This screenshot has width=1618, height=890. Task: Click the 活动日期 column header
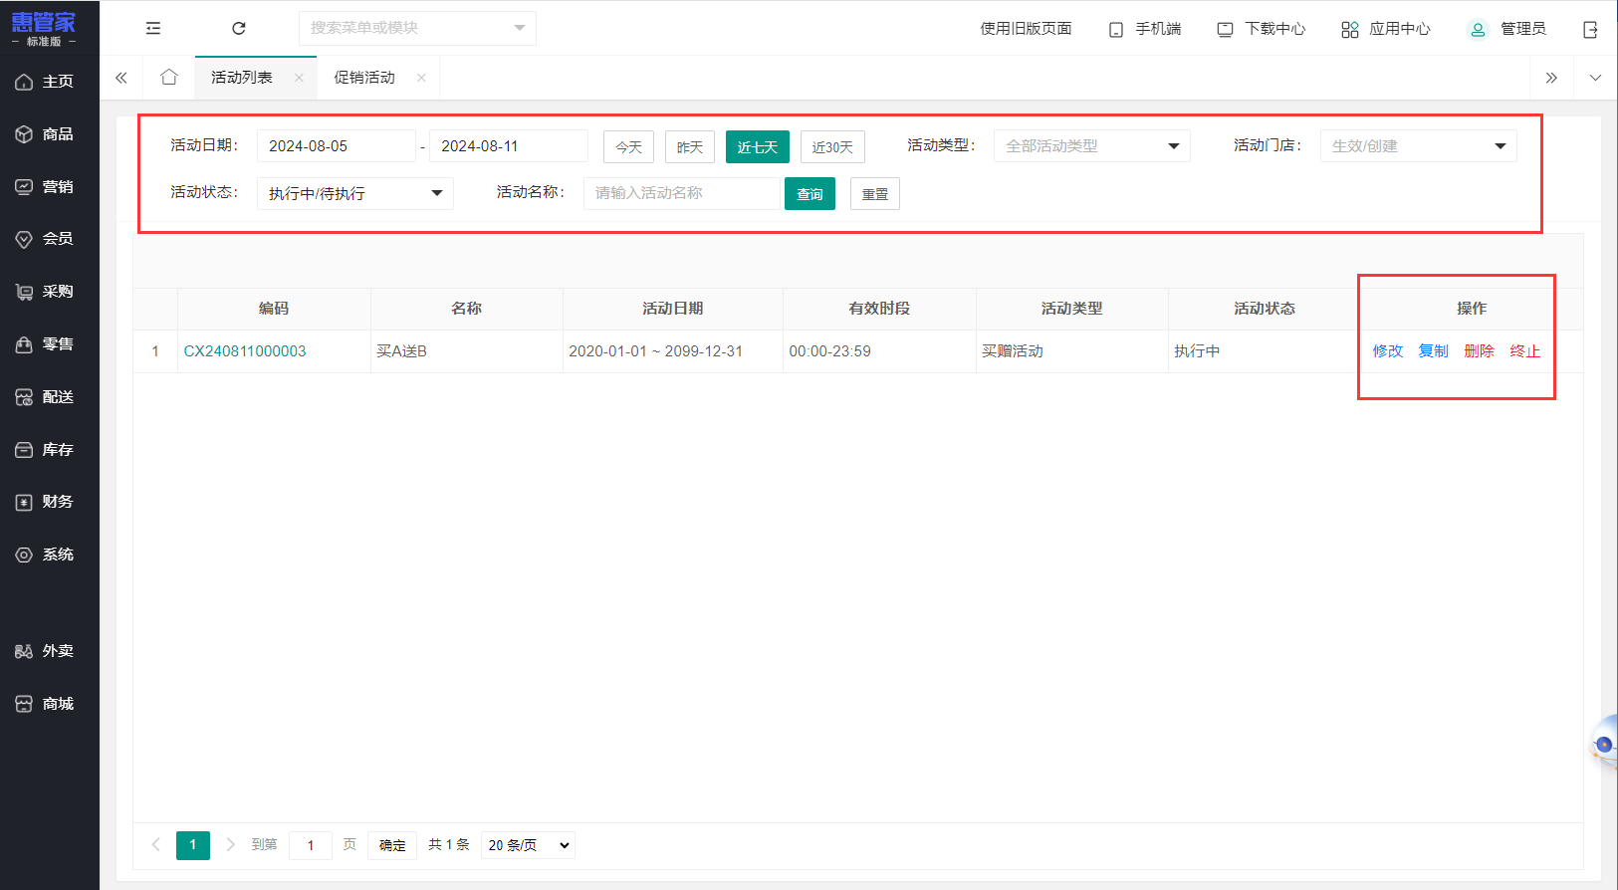(x=673, y=309)
